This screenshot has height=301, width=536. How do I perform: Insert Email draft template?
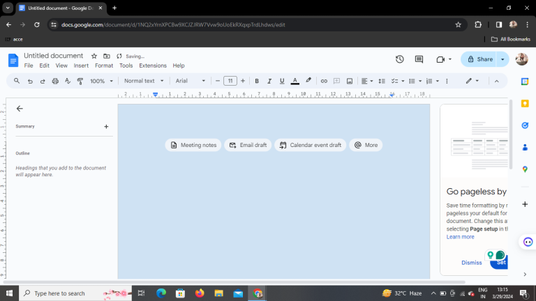coord(248,145)
